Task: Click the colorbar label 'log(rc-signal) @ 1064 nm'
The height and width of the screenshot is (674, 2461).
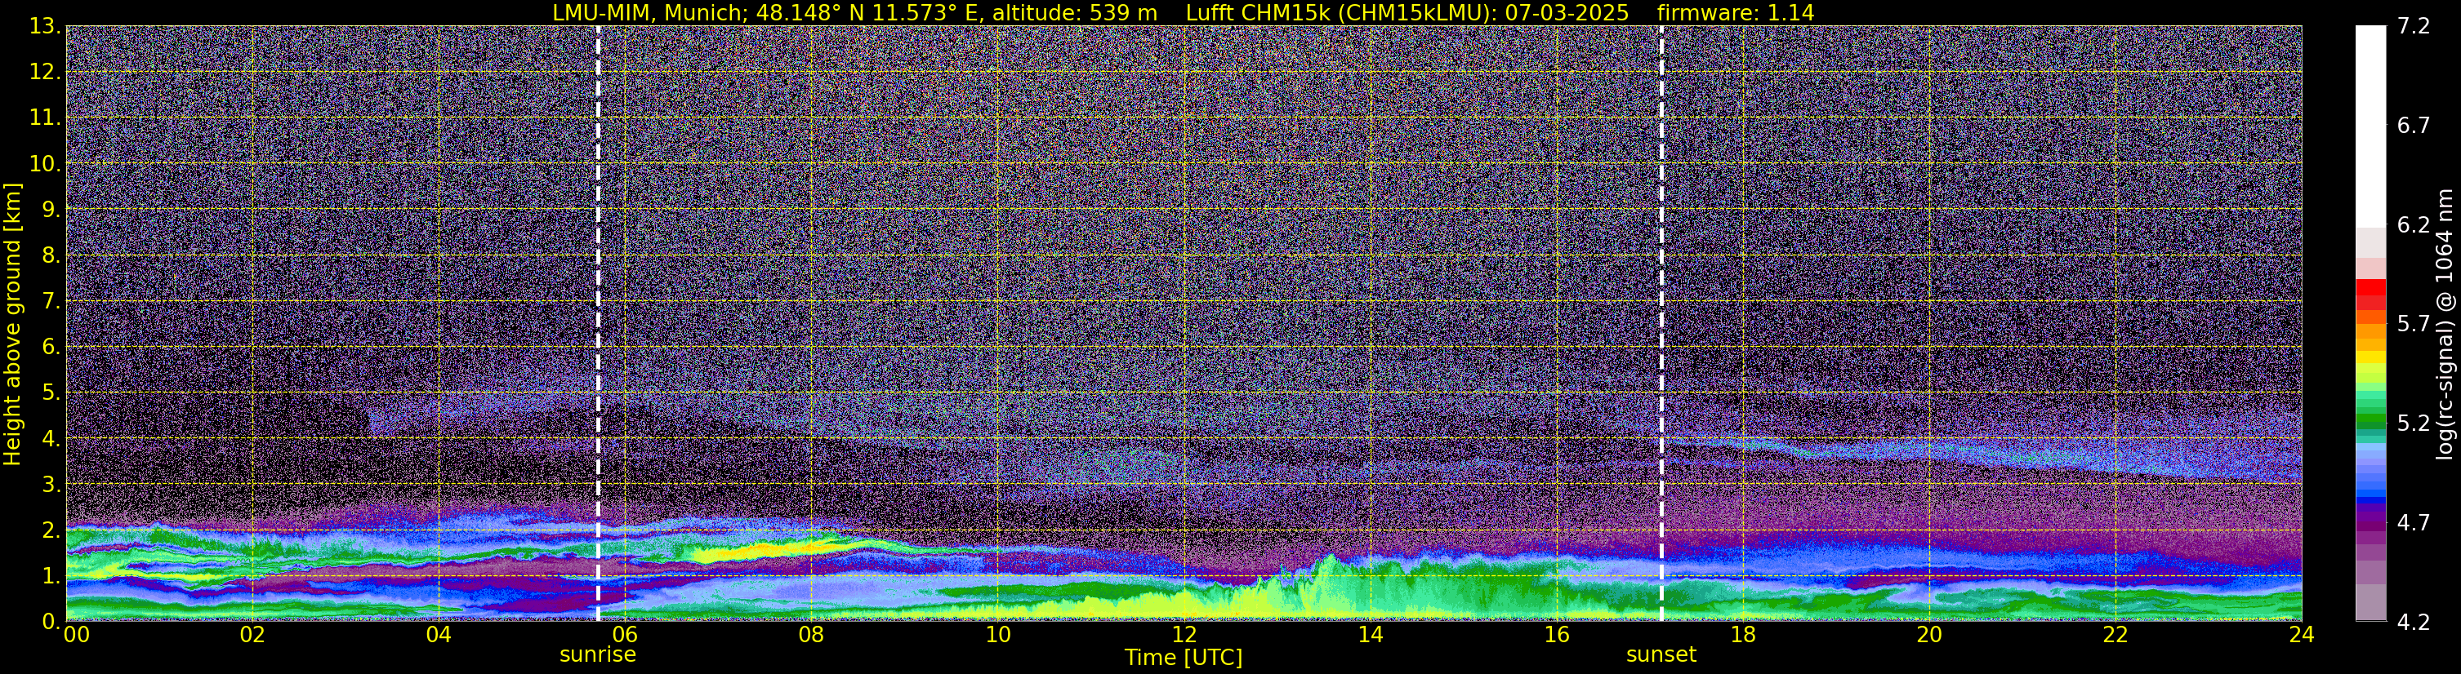Action: pos(2444,324)
